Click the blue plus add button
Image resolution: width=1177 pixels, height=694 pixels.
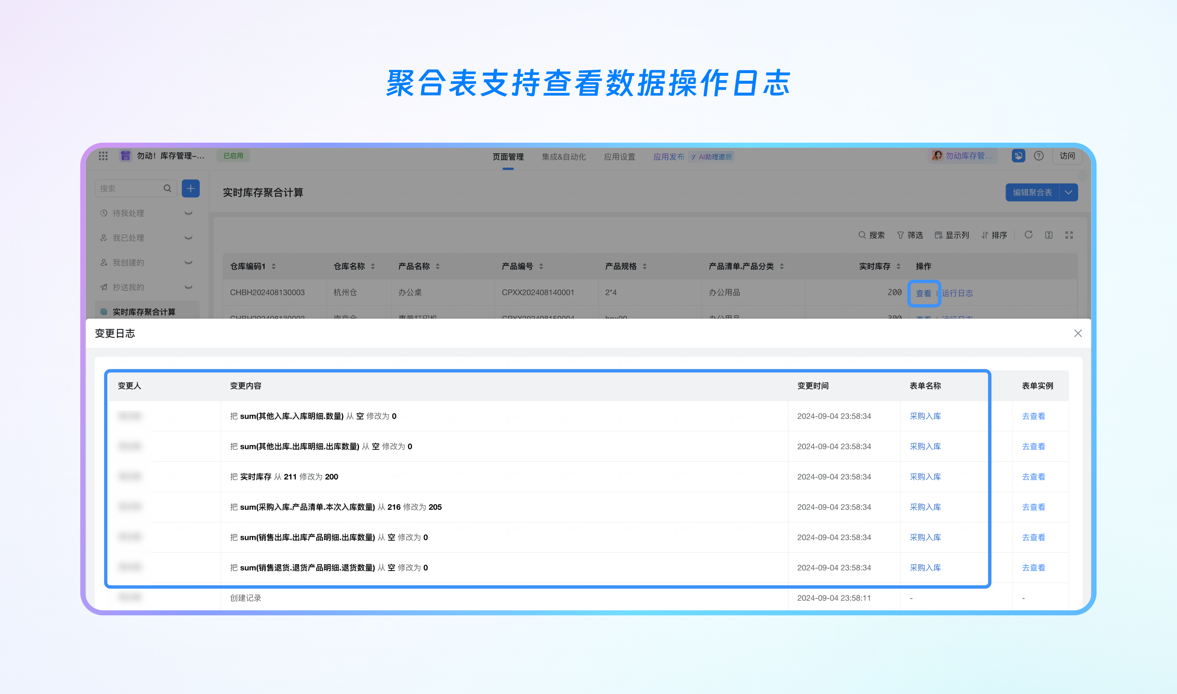191,188
